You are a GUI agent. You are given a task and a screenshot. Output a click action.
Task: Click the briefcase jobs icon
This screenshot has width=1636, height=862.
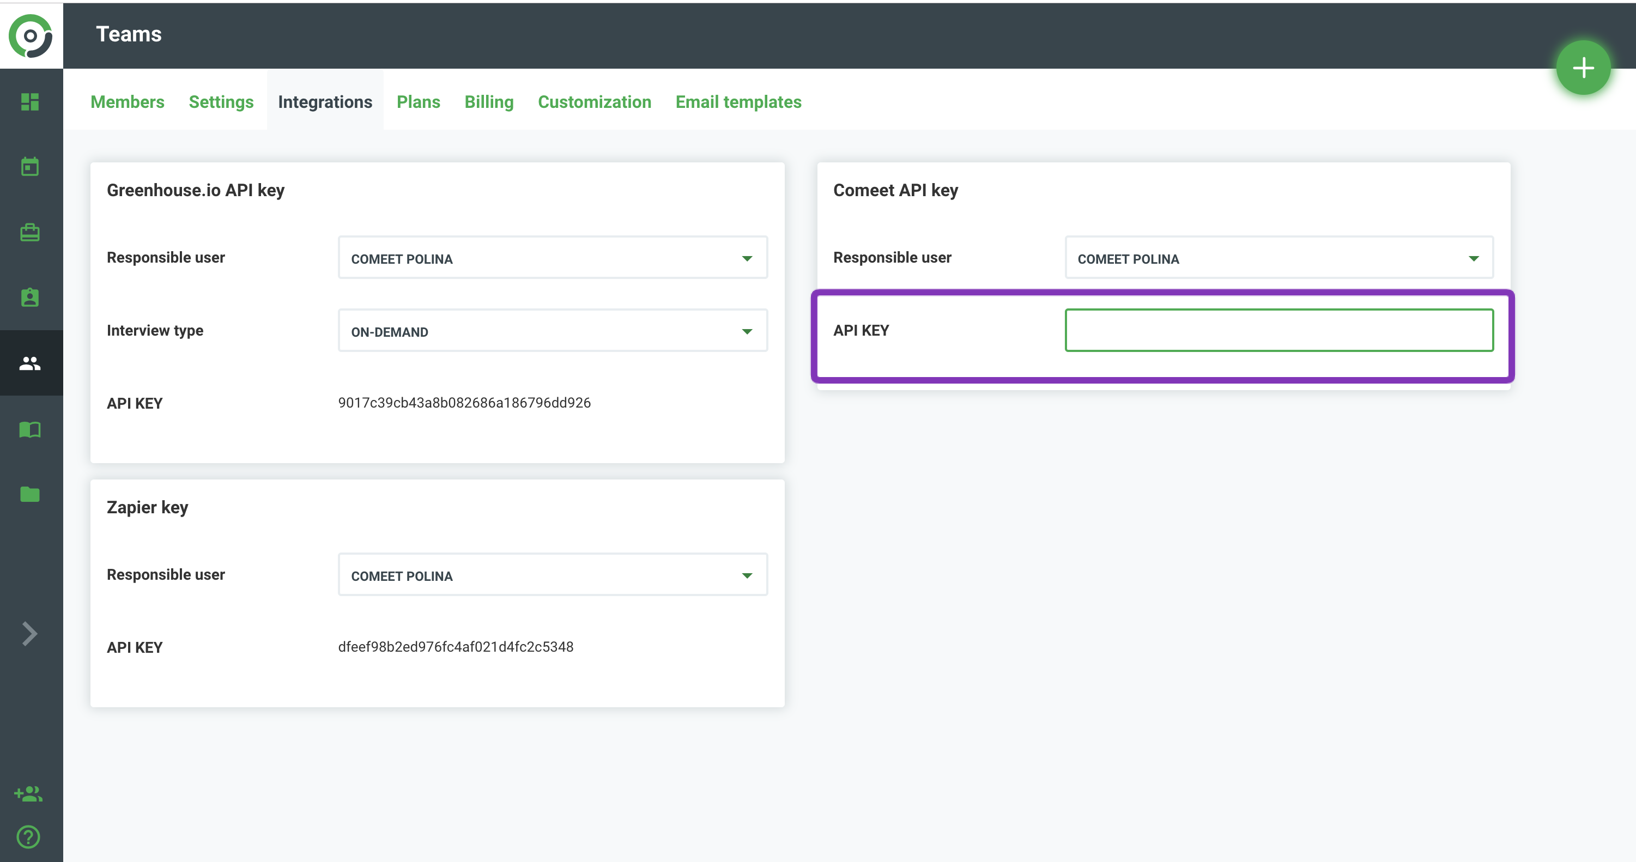30,232
